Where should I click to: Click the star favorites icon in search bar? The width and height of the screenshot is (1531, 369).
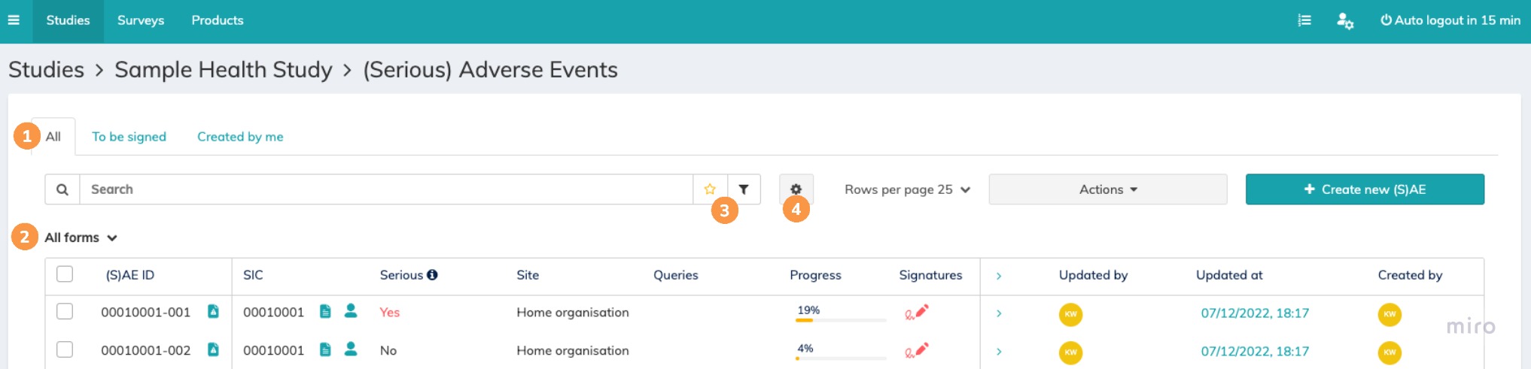(x=710, y=189)
